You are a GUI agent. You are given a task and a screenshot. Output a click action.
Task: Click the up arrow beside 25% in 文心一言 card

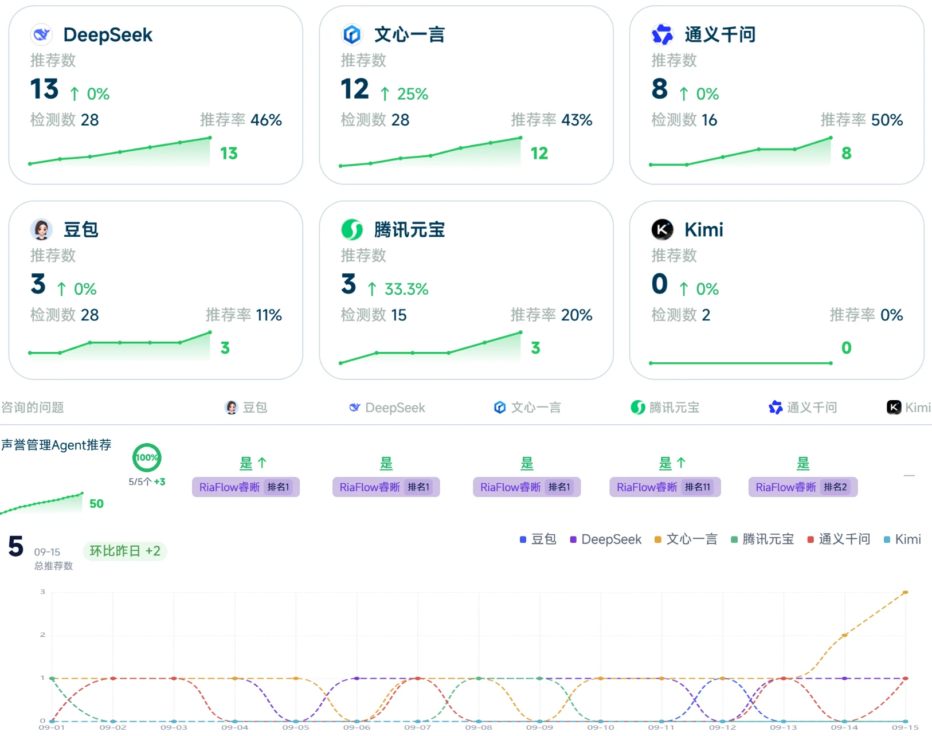[x=385, y=94]
